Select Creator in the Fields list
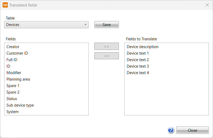 point(46,47)
